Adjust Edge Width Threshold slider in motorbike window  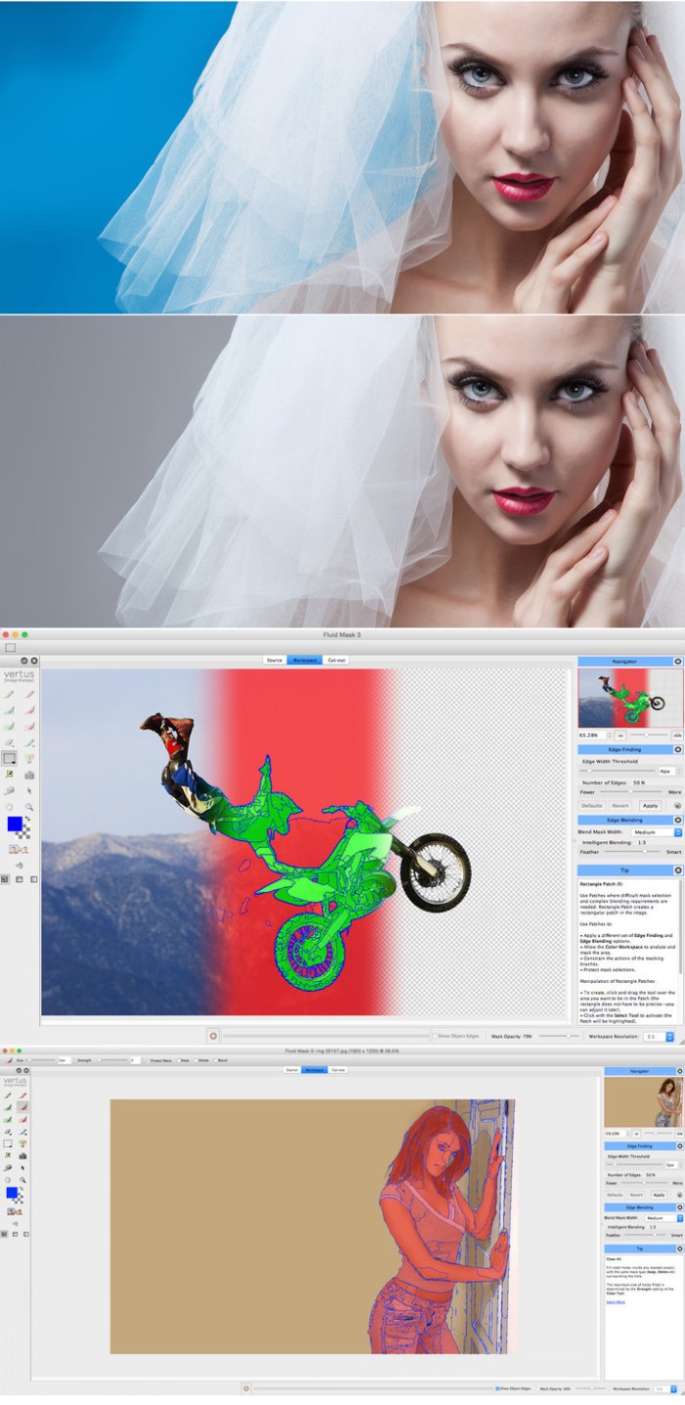pos(617,771)
